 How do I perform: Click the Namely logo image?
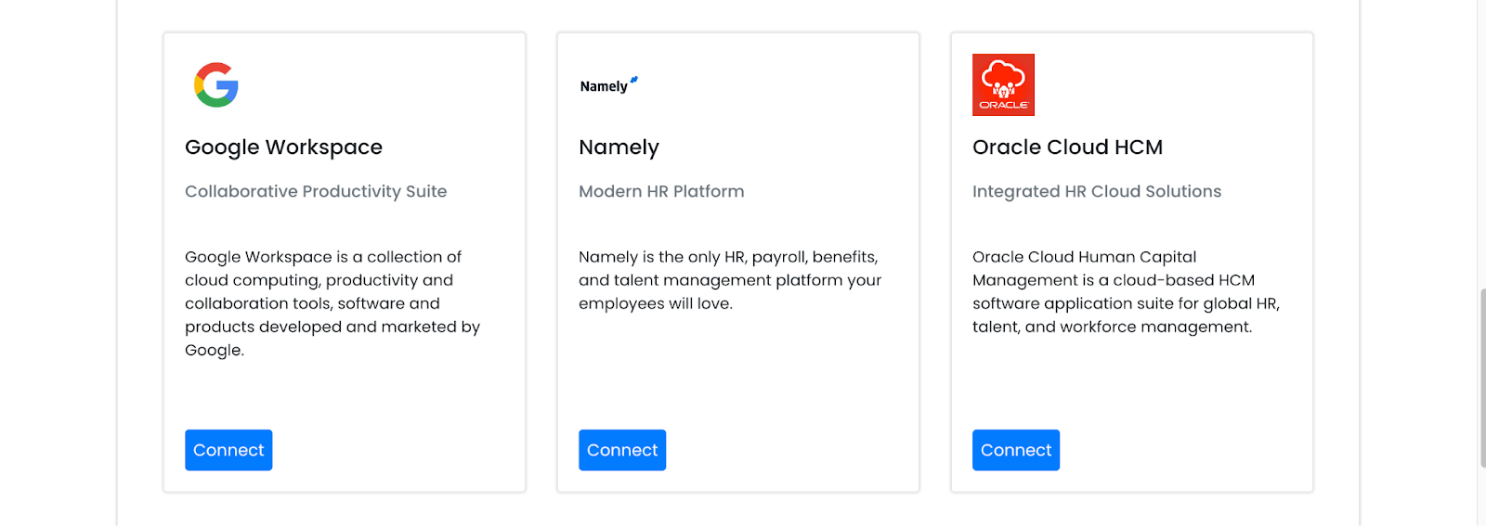click(x=609, y=85)
